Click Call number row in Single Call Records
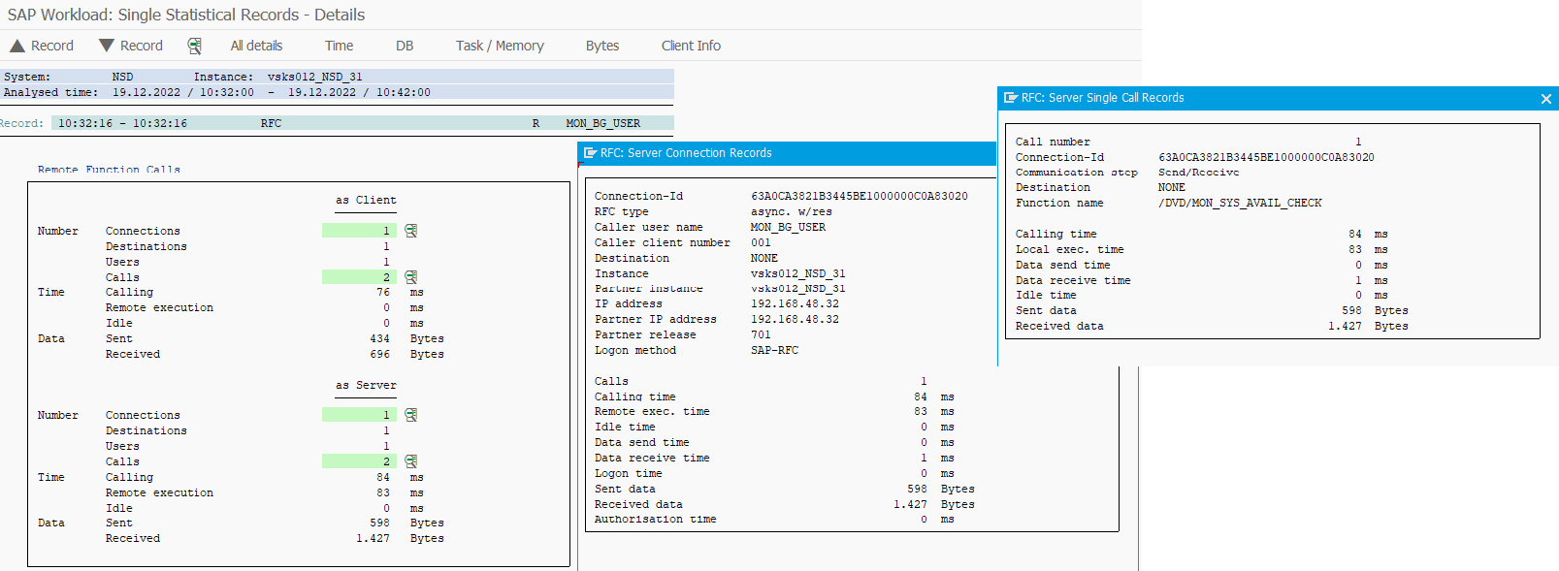Image resolution: width=1559 pixels, height=571 pixels. coord(1188,142)
